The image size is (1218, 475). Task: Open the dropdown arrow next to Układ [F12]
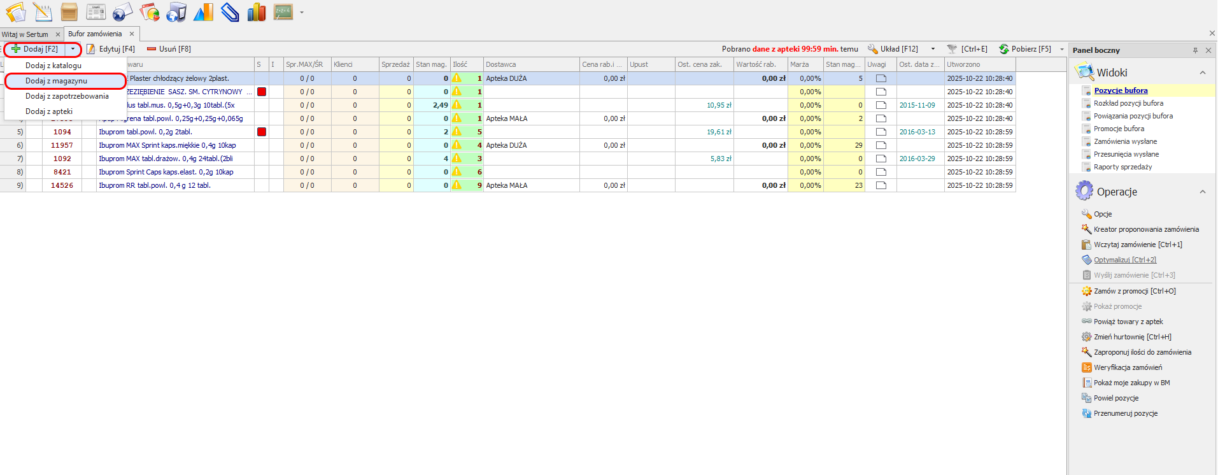tap(933, 49)
